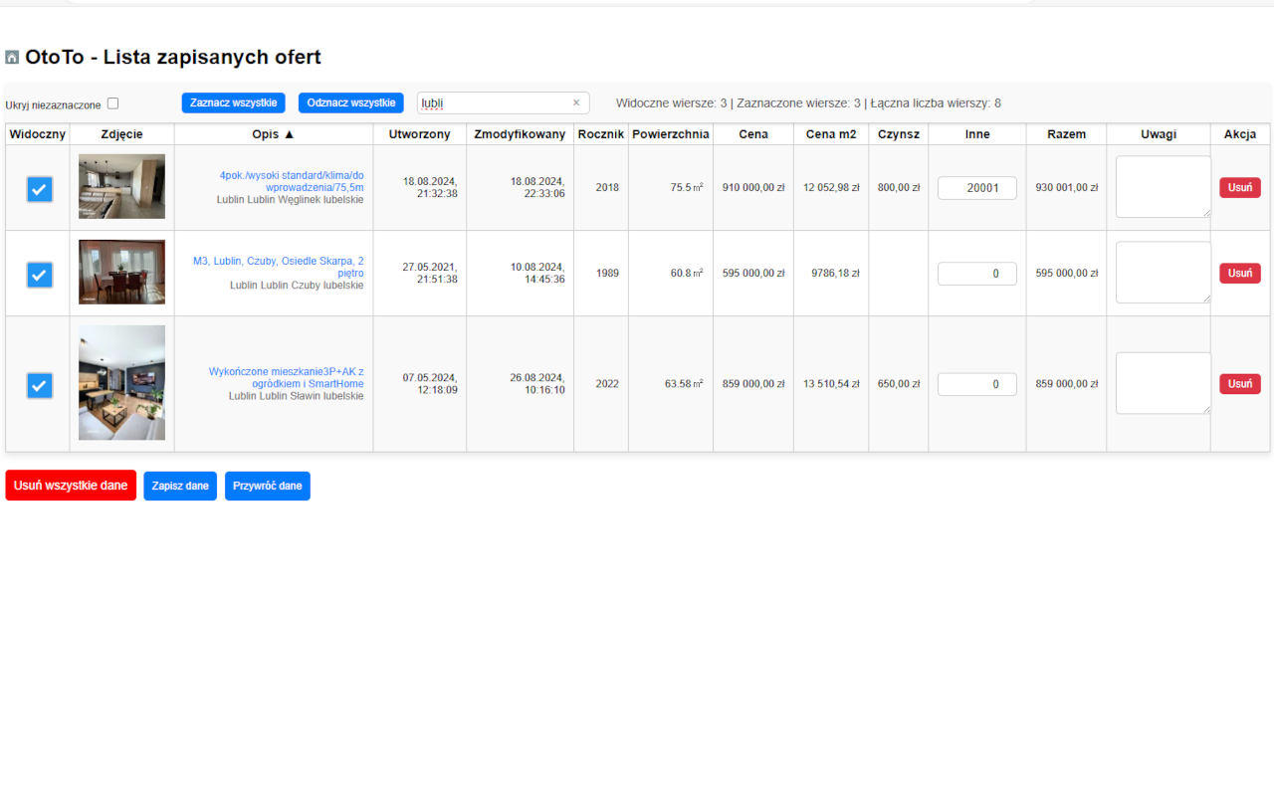Click the Uwagi notes box for Czuby offer
The image size is (1274, 796).
1164,272
